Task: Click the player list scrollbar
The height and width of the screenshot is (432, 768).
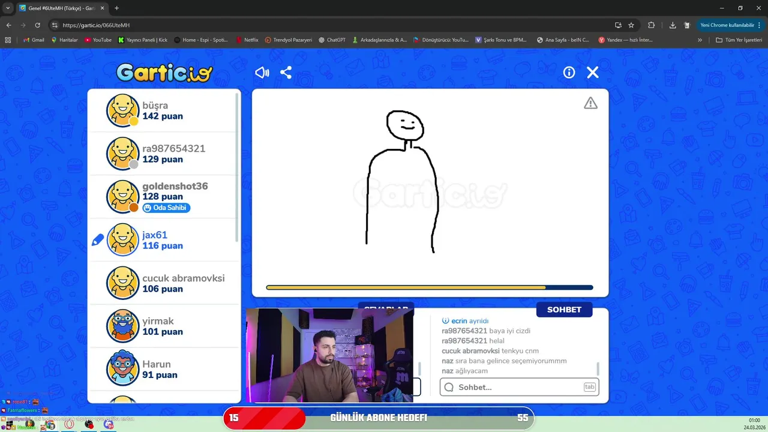Action: (238, 168)
